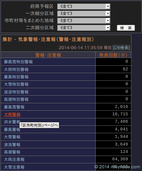This screenshot has width=142, height=171.
Task: Click the count value 7,486
Action: 121,122
